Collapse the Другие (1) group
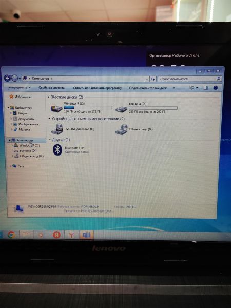The height and width of the screenshot is (308, 231). tap(50, 140)
